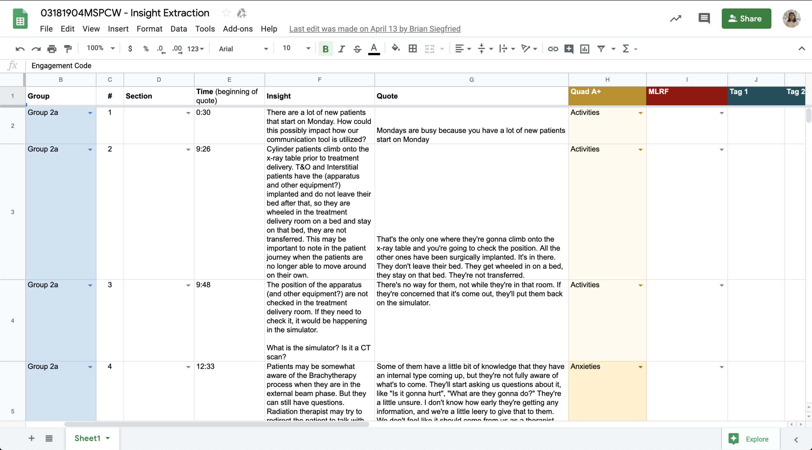Open the text rotation options

(x=529, y=49)
